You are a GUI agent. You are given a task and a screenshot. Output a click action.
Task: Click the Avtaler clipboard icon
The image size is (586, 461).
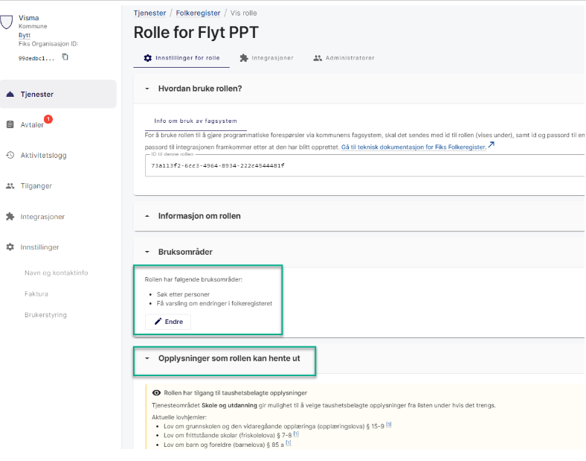[x=10, y=125]
